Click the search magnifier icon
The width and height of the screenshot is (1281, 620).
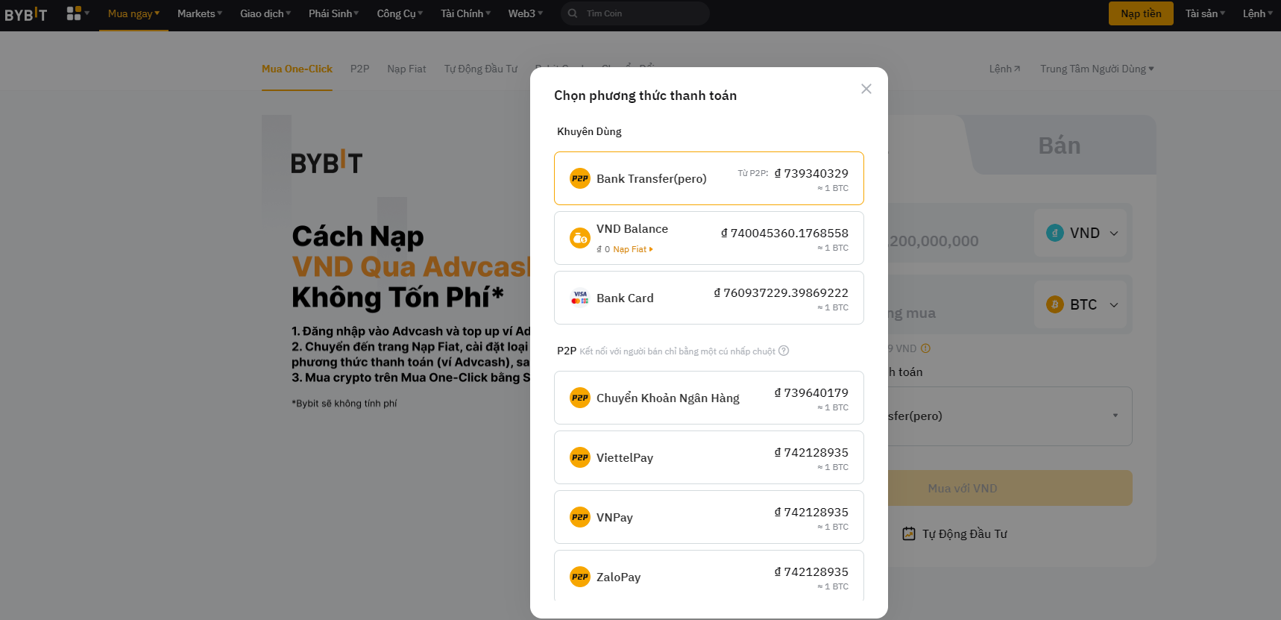pos(573,13)
